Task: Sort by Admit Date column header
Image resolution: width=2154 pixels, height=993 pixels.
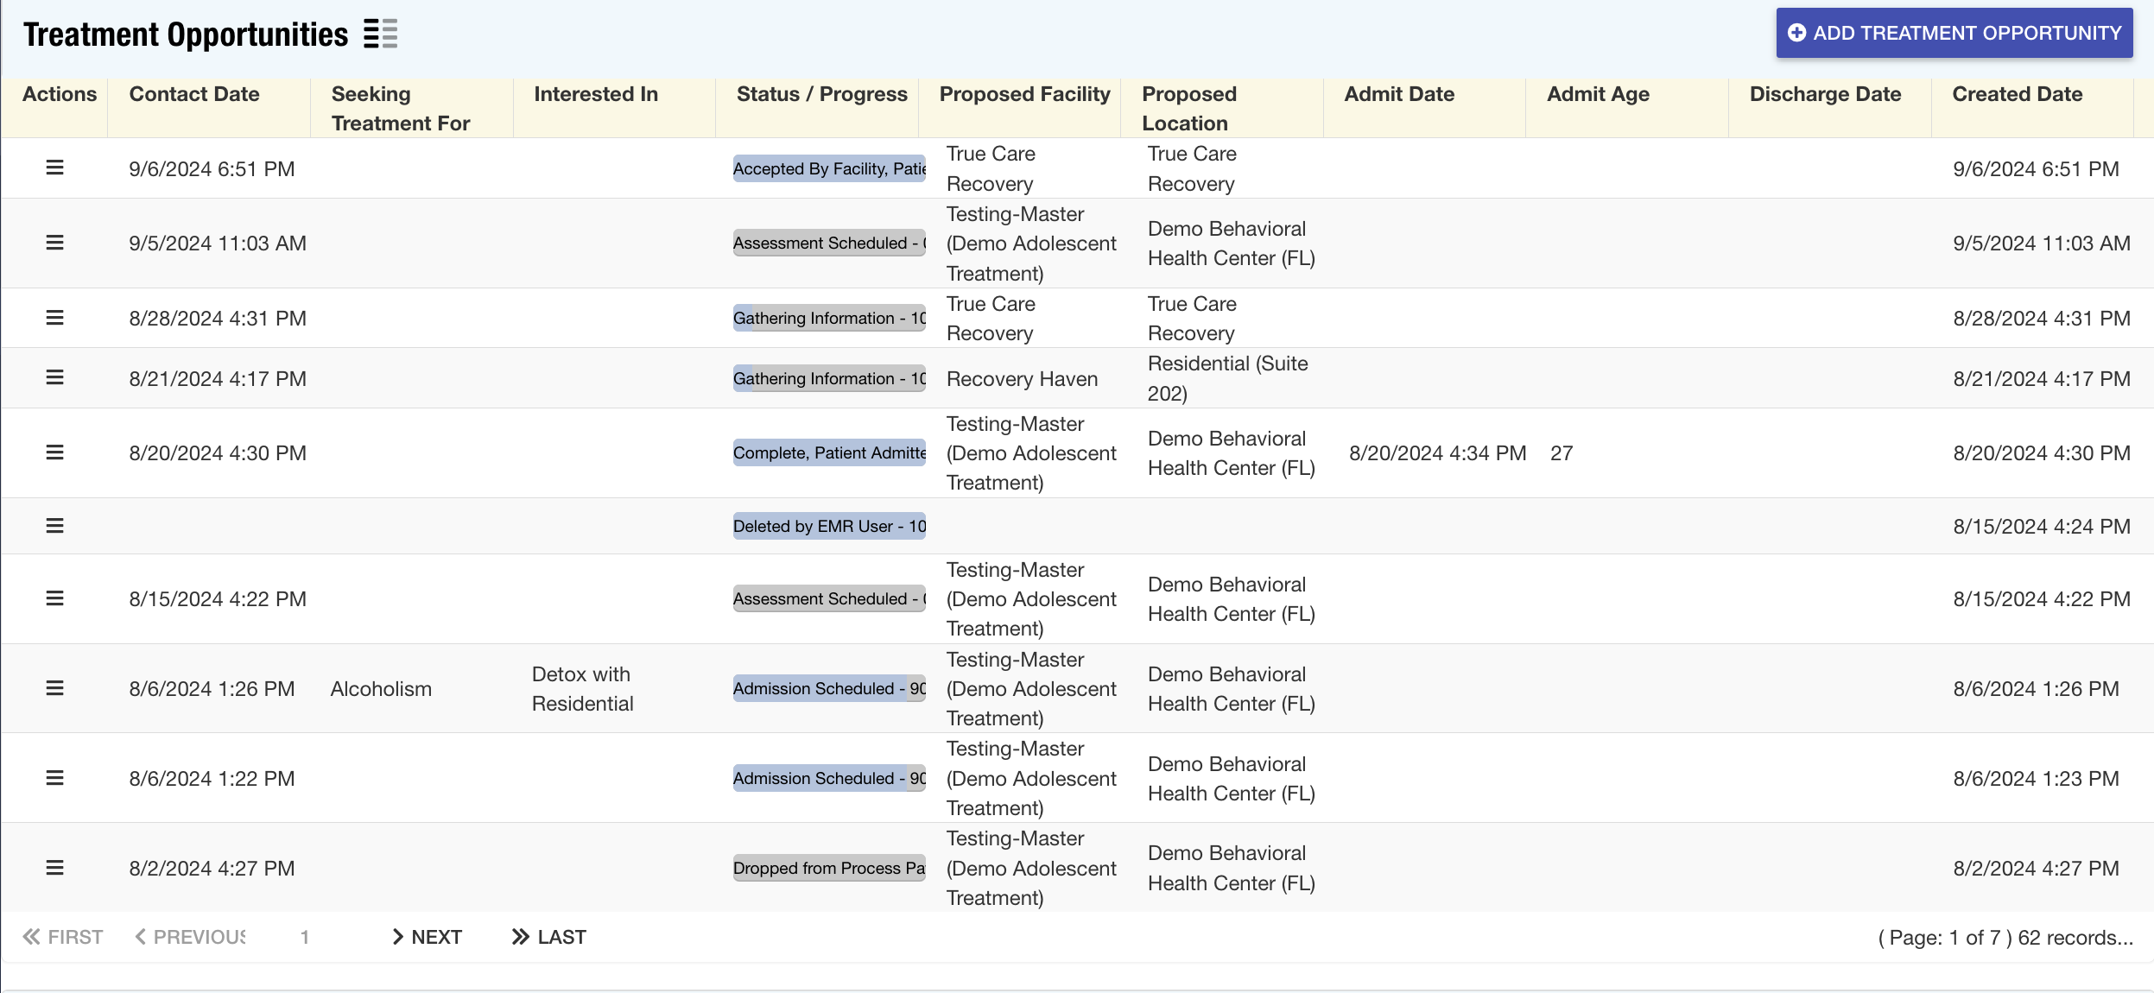Action: point(1398,94)
